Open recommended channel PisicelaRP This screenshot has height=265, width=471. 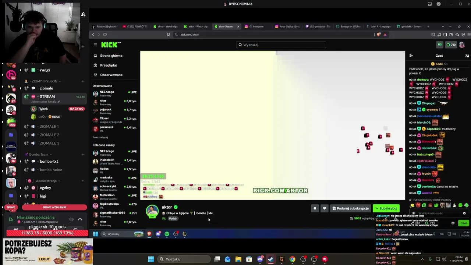point(114,161)
